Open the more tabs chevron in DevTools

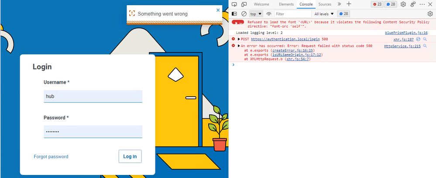pos(339,4)
